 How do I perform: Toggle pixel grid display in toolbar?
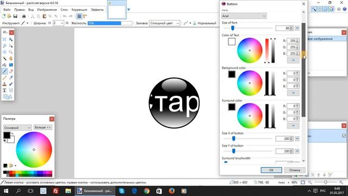(x=79, y=16)
